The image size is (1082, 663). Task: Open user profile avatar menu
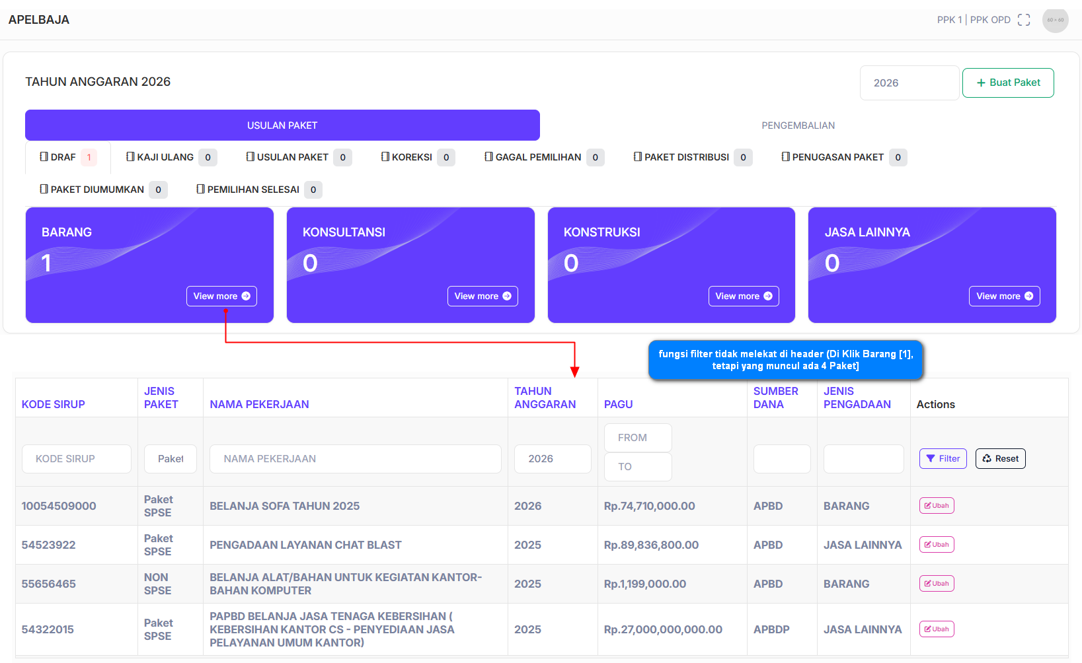click(x=1055, y=20)
